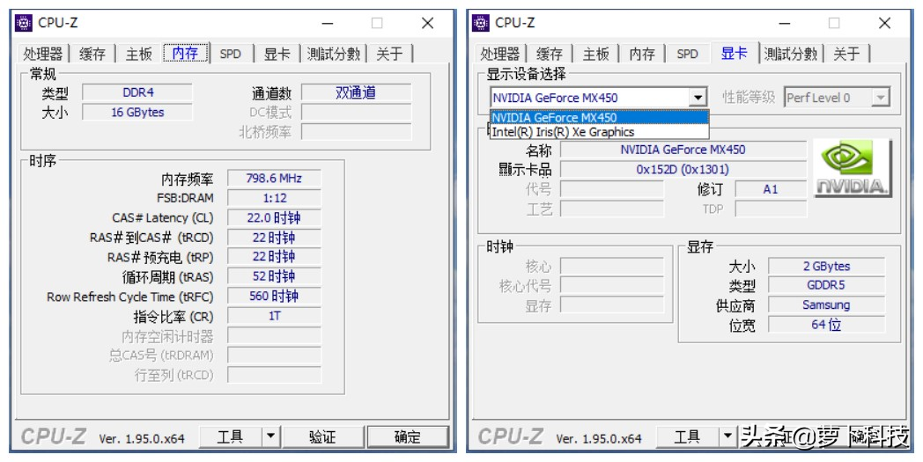
Task: Open 主板 tab in right window
Action: 595,54
